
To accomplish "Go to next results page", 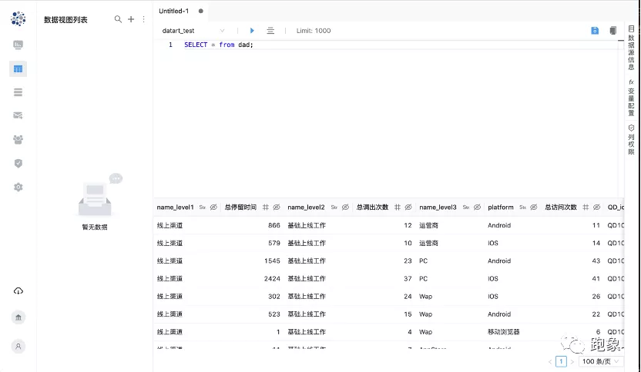I will point(572,362).
